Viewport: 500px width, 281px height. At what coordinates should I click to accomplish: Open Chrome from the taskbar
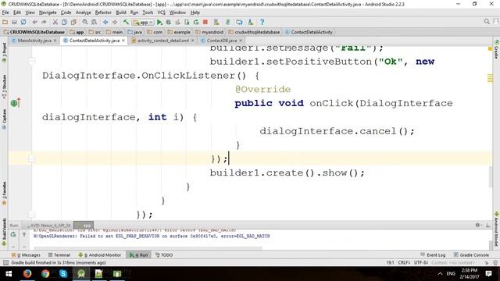pos(45,273)
